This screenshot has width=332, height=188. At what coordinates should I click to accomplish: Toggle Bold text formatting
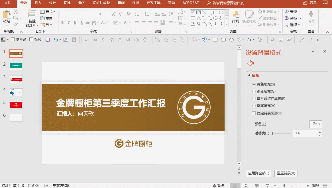[62, 23]
